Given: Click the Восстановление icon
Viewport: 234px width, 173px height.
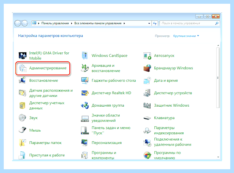Looking at the screenshot, I should 23,80.
